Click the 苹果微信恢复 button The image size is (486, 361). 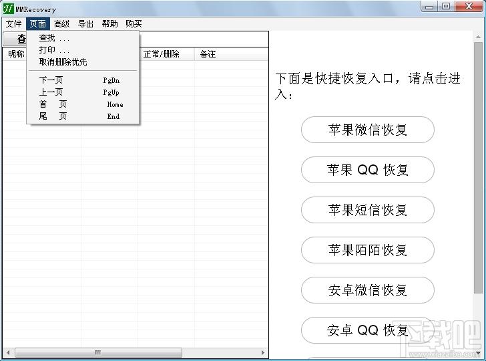[x=368, y=130]
